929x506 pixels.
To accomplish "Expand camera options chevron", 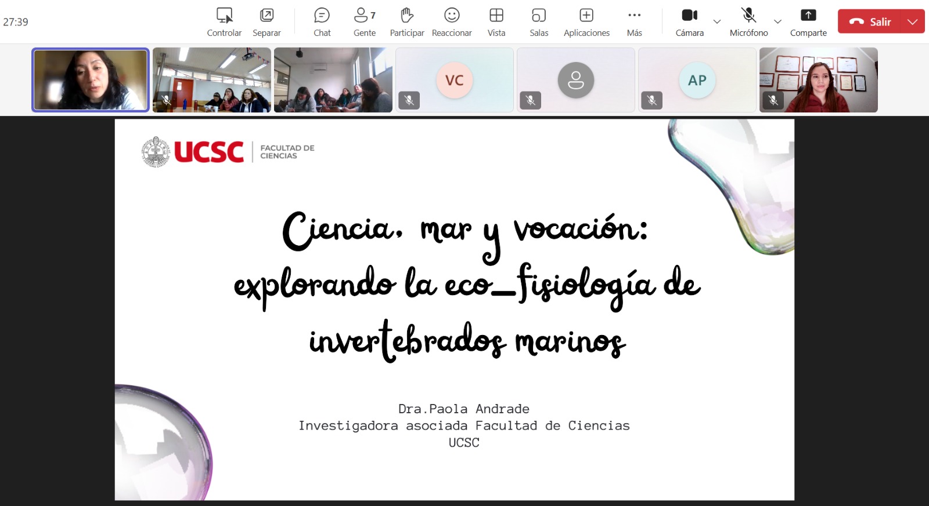I will point(717,22).
